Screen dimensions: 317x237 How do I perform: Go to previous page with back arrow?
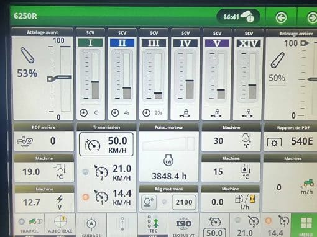pos(281,17)
